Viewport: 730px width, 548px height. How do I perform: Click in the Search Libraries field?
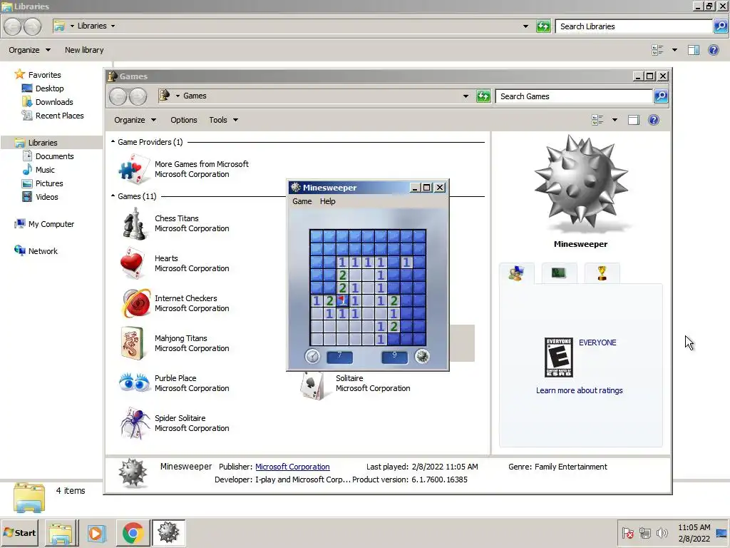(x=634, y=26)
